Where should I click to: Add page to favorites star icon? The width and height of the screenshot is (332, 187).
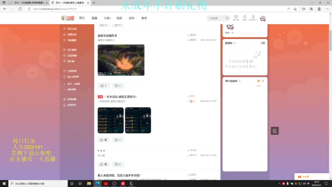(x=295, y=9)
